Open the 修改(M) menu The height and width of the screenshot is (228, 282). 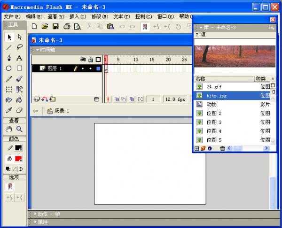[100, 17]
